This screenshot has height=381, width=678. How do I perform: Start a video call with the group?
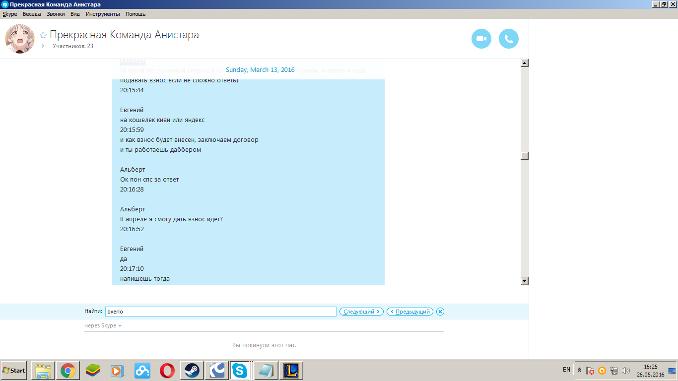[481, 39]
